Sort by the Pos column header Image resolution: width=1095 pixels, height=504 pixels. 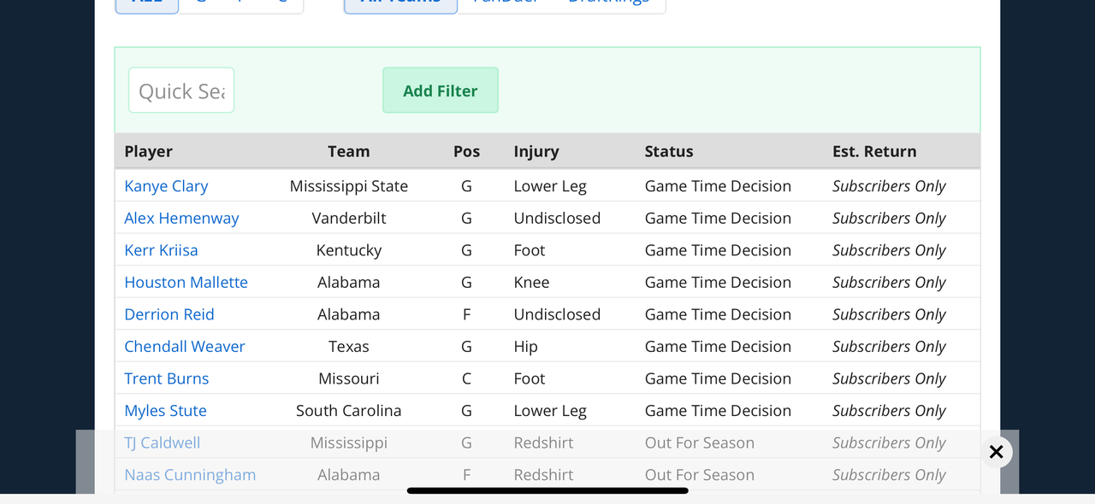point(466,151)
